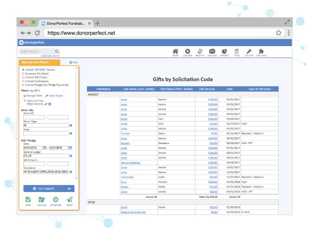Click the AA2017 group row

[x=183, y=95]
